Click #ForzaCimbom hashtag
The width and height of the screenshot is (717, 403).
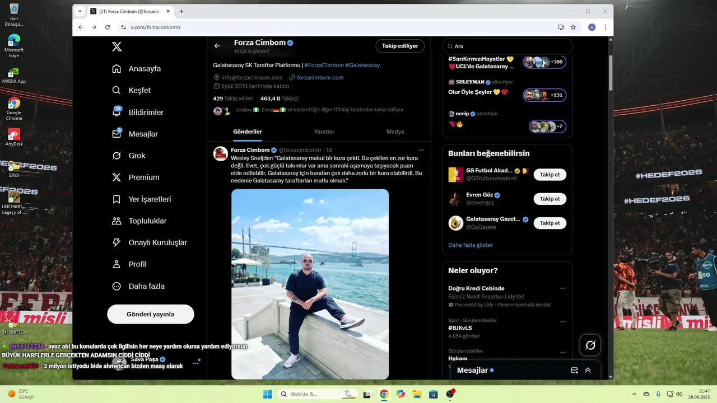point(324,65)
